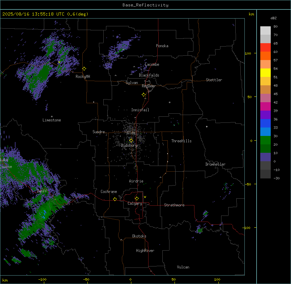Screen dimensions: 291x284
Task: Click the yellow diamond marker below Cochrane
Action: (115, 199)
